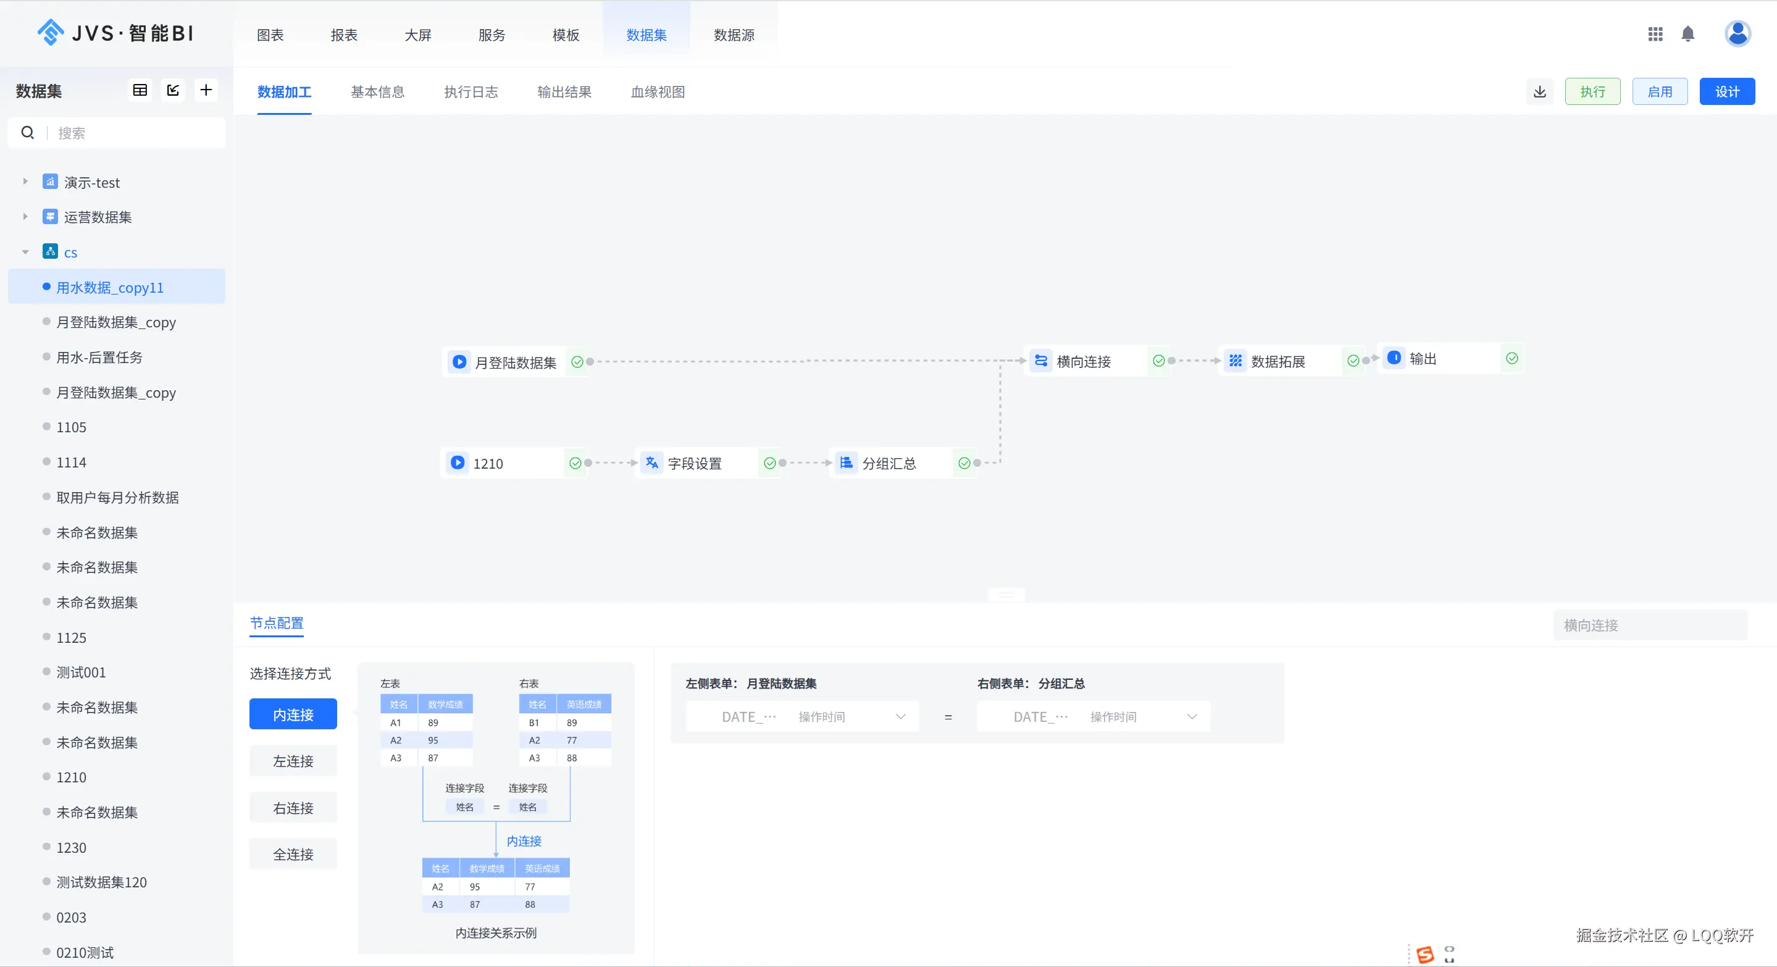
Task: Select the 分组汇总 node in the flow
Action: point(888,464)
